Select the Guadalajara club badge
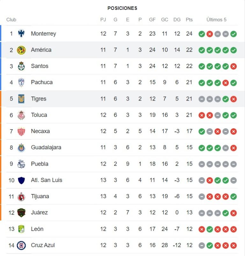 point(21,147)
